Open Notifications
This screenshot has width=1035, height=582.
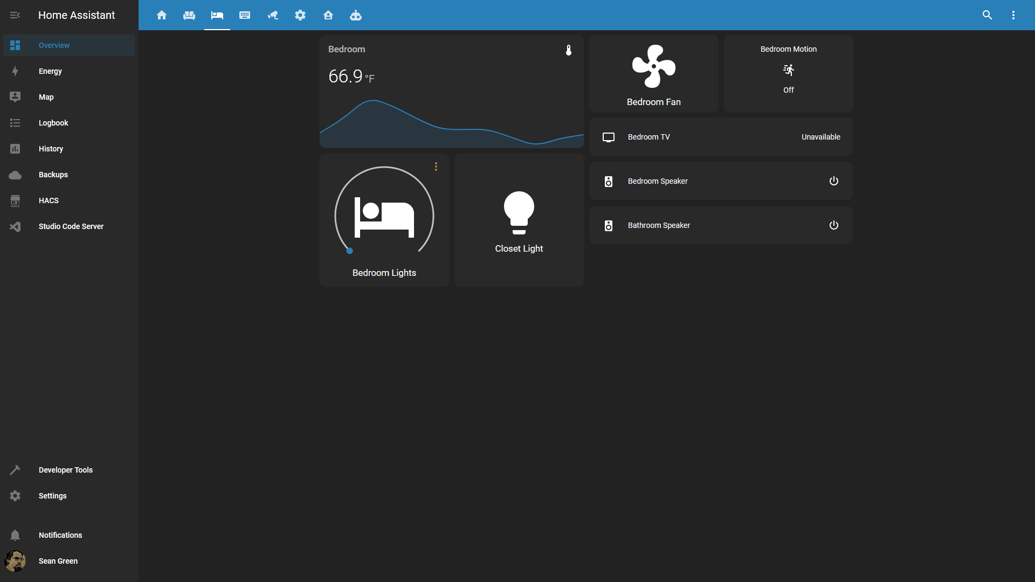coord(69,535)
